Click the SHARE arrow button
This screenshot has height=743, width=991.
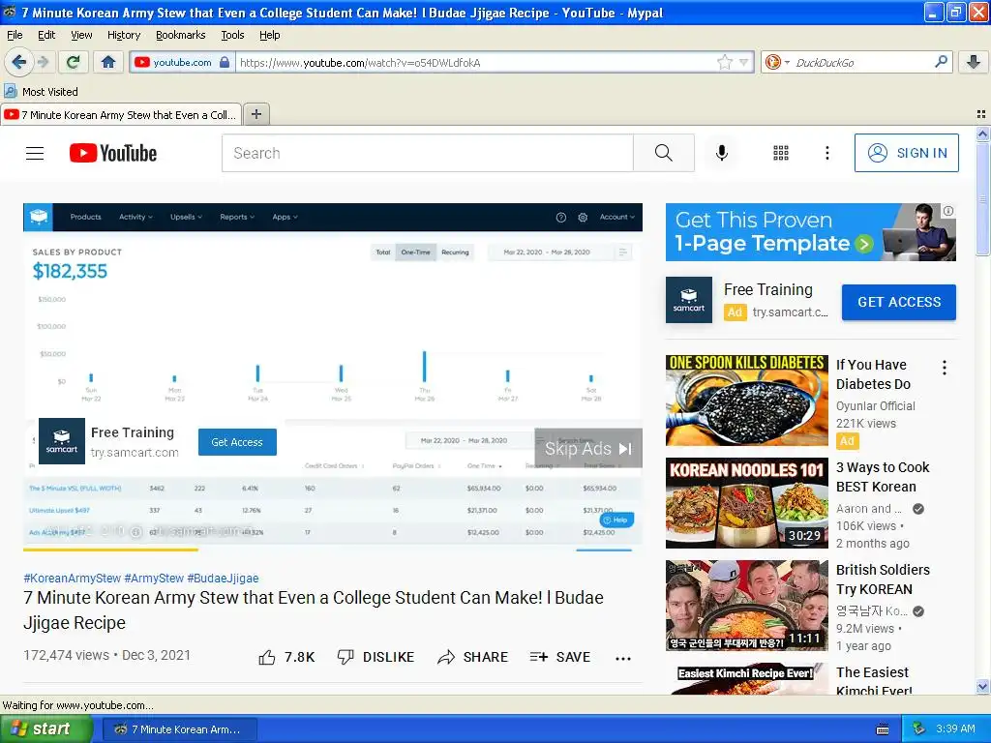coord(472,657)
